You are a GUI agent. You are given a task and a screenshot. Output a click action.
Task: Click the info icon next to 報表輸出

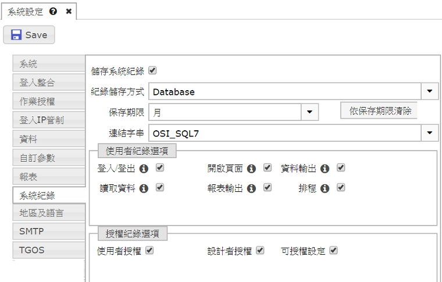[x=251, y=188]
